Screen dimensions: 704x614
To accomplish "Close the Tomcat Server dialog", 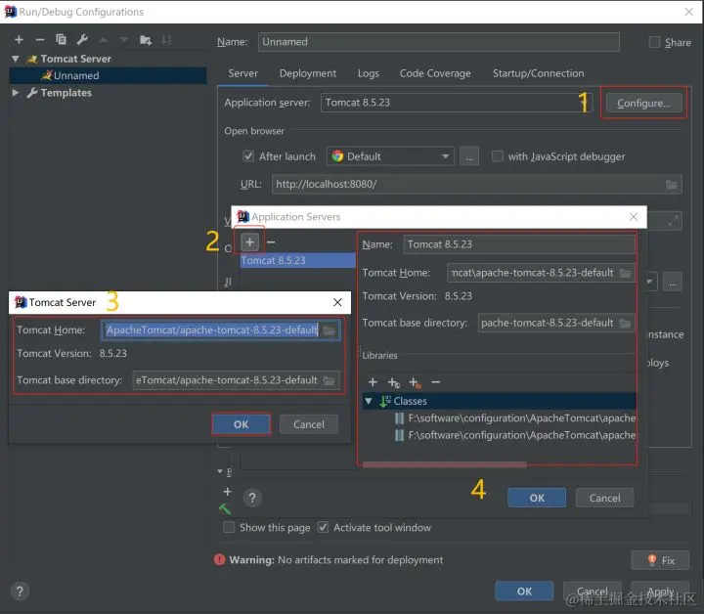I will [337, 302].
